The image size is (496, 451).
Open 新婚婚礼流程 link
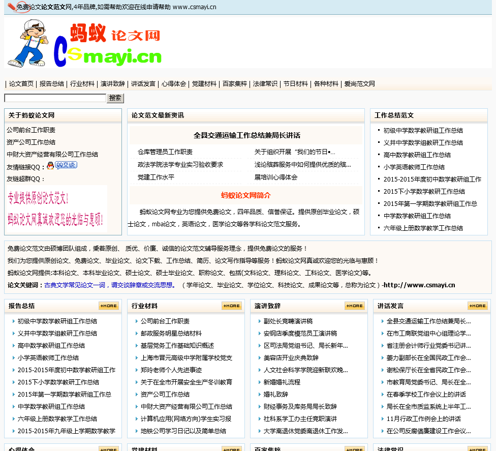[282, 382]
